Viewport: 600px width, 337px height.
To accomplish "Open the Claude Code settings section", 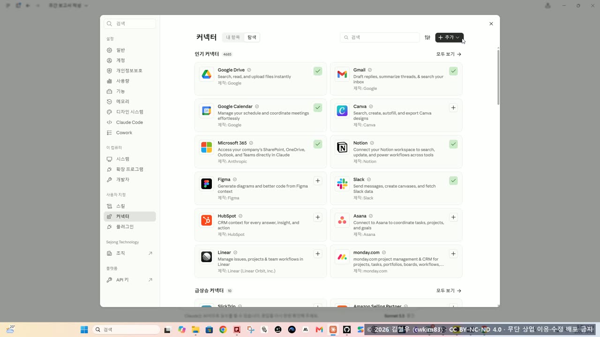I will pos(130,122).
